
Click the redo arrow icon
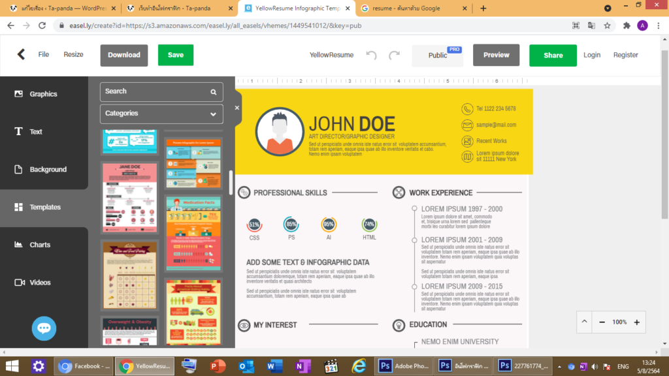394,55
